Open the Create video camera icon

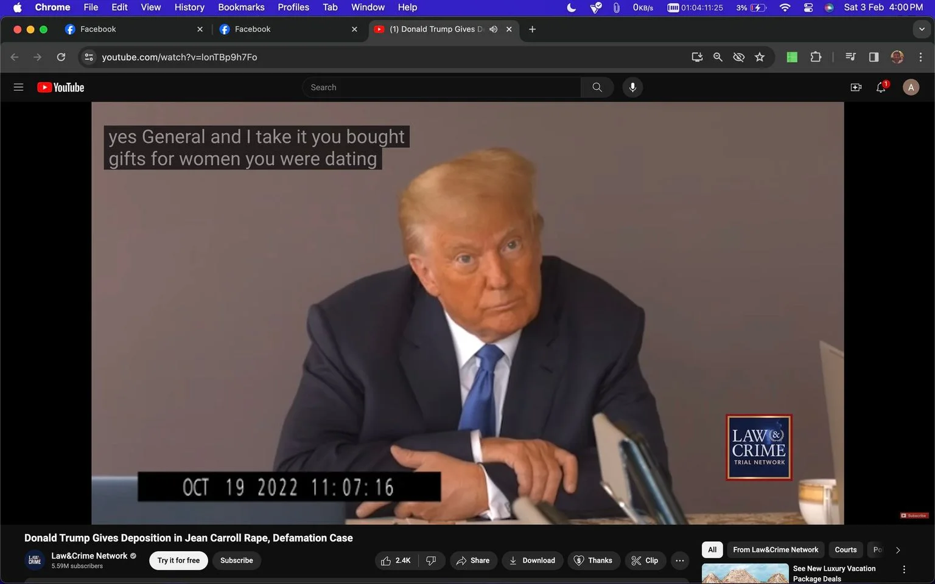[x=856, y=87]
